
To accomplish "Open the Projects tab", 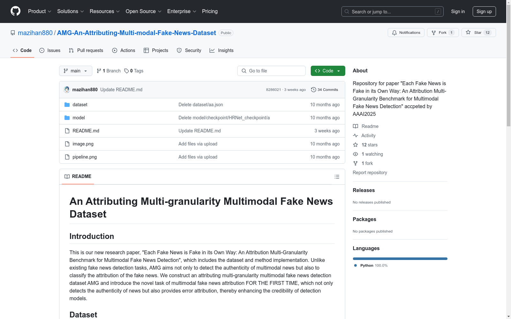I will pyautogui.click(x=156, y=50).
